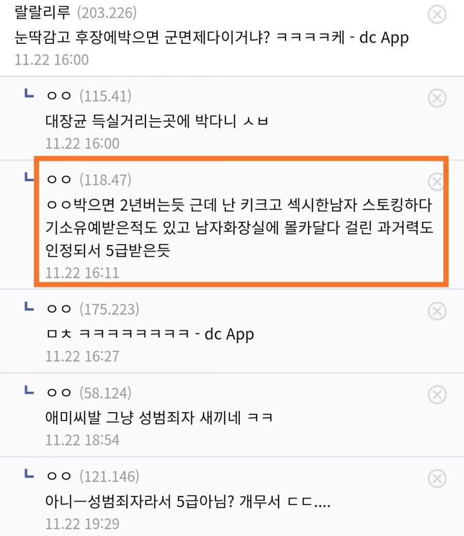Click the delete X on the 175.223 reply
Viewport: 464px width, 536px height.
(x=437, y=311)
